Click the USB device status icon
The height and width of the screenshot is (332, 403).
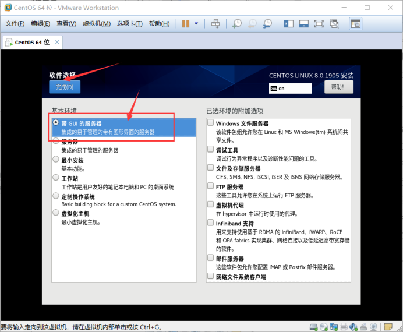click(363, 327)
